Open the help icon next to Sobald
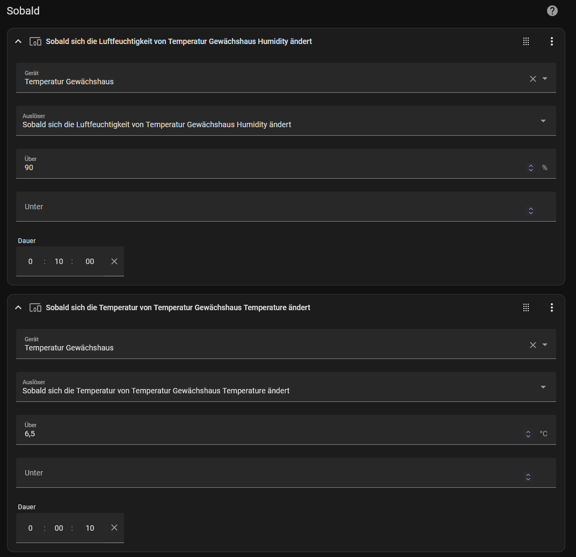Image resolution: width=576 pixels, height=557 pixels. (552, 11)
